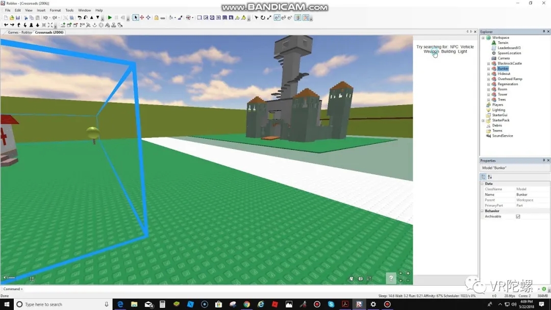Click the right arrow camera pan icon
This screenshot has height=310, width=551.
pyautogui.click(x=12, y=25)
